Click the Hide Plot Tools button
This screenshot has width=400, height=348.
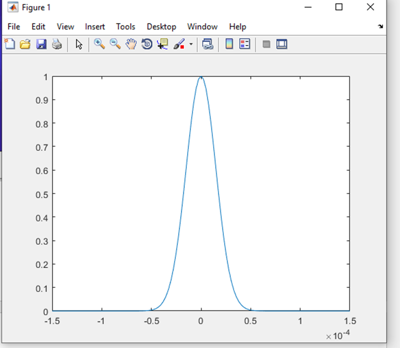coord(266,44)
